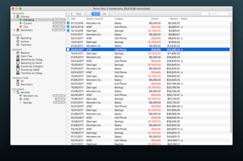The image size is (243, 161).
Task: Click the Income by Detail pie icon
Action: tap(18, 70)
